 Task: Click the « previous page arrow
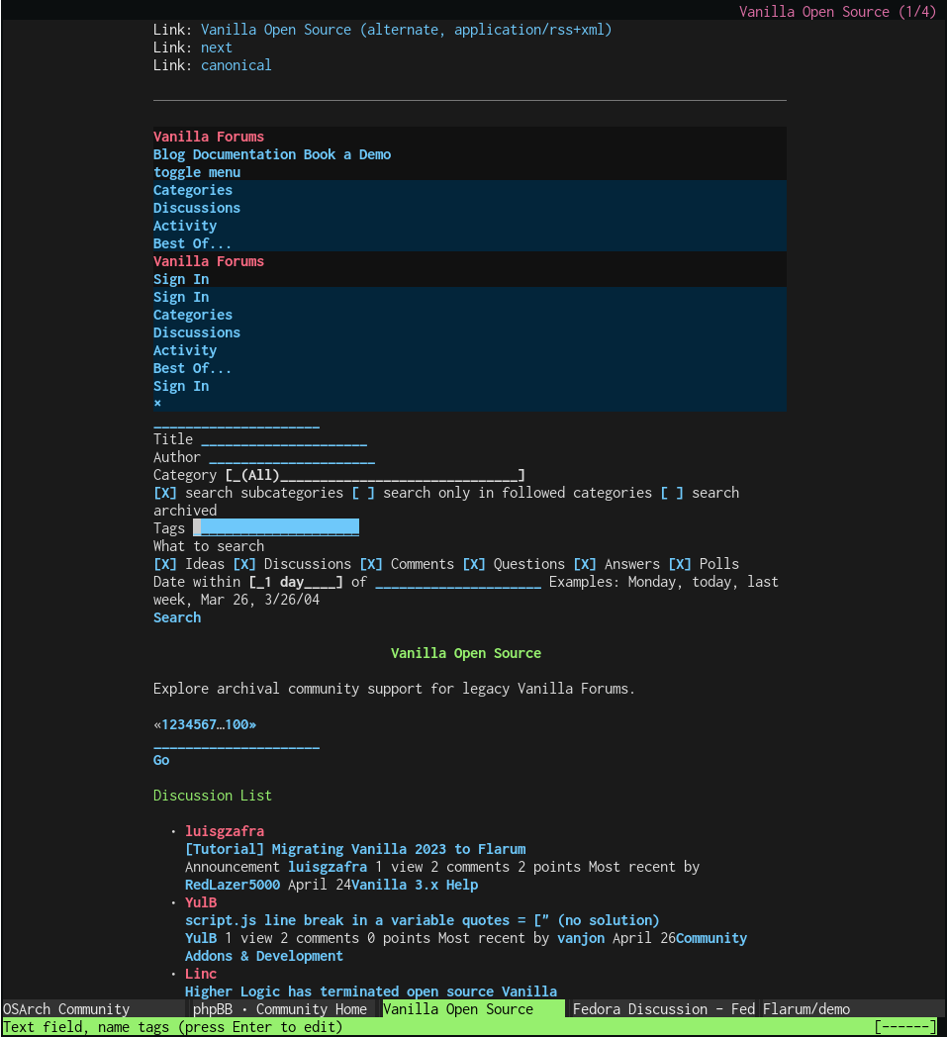pos(157,725)
